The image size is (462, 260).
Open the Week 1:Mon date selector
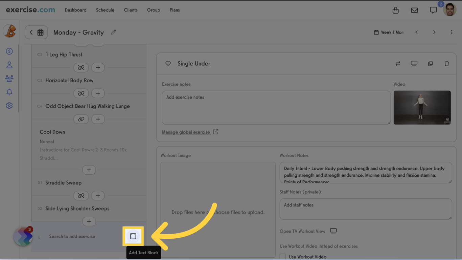(x=389, y=32)
